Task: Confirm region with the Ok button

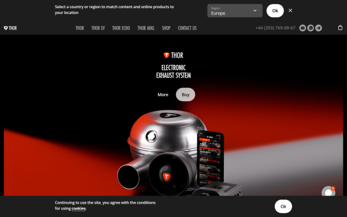Action: 275,10
